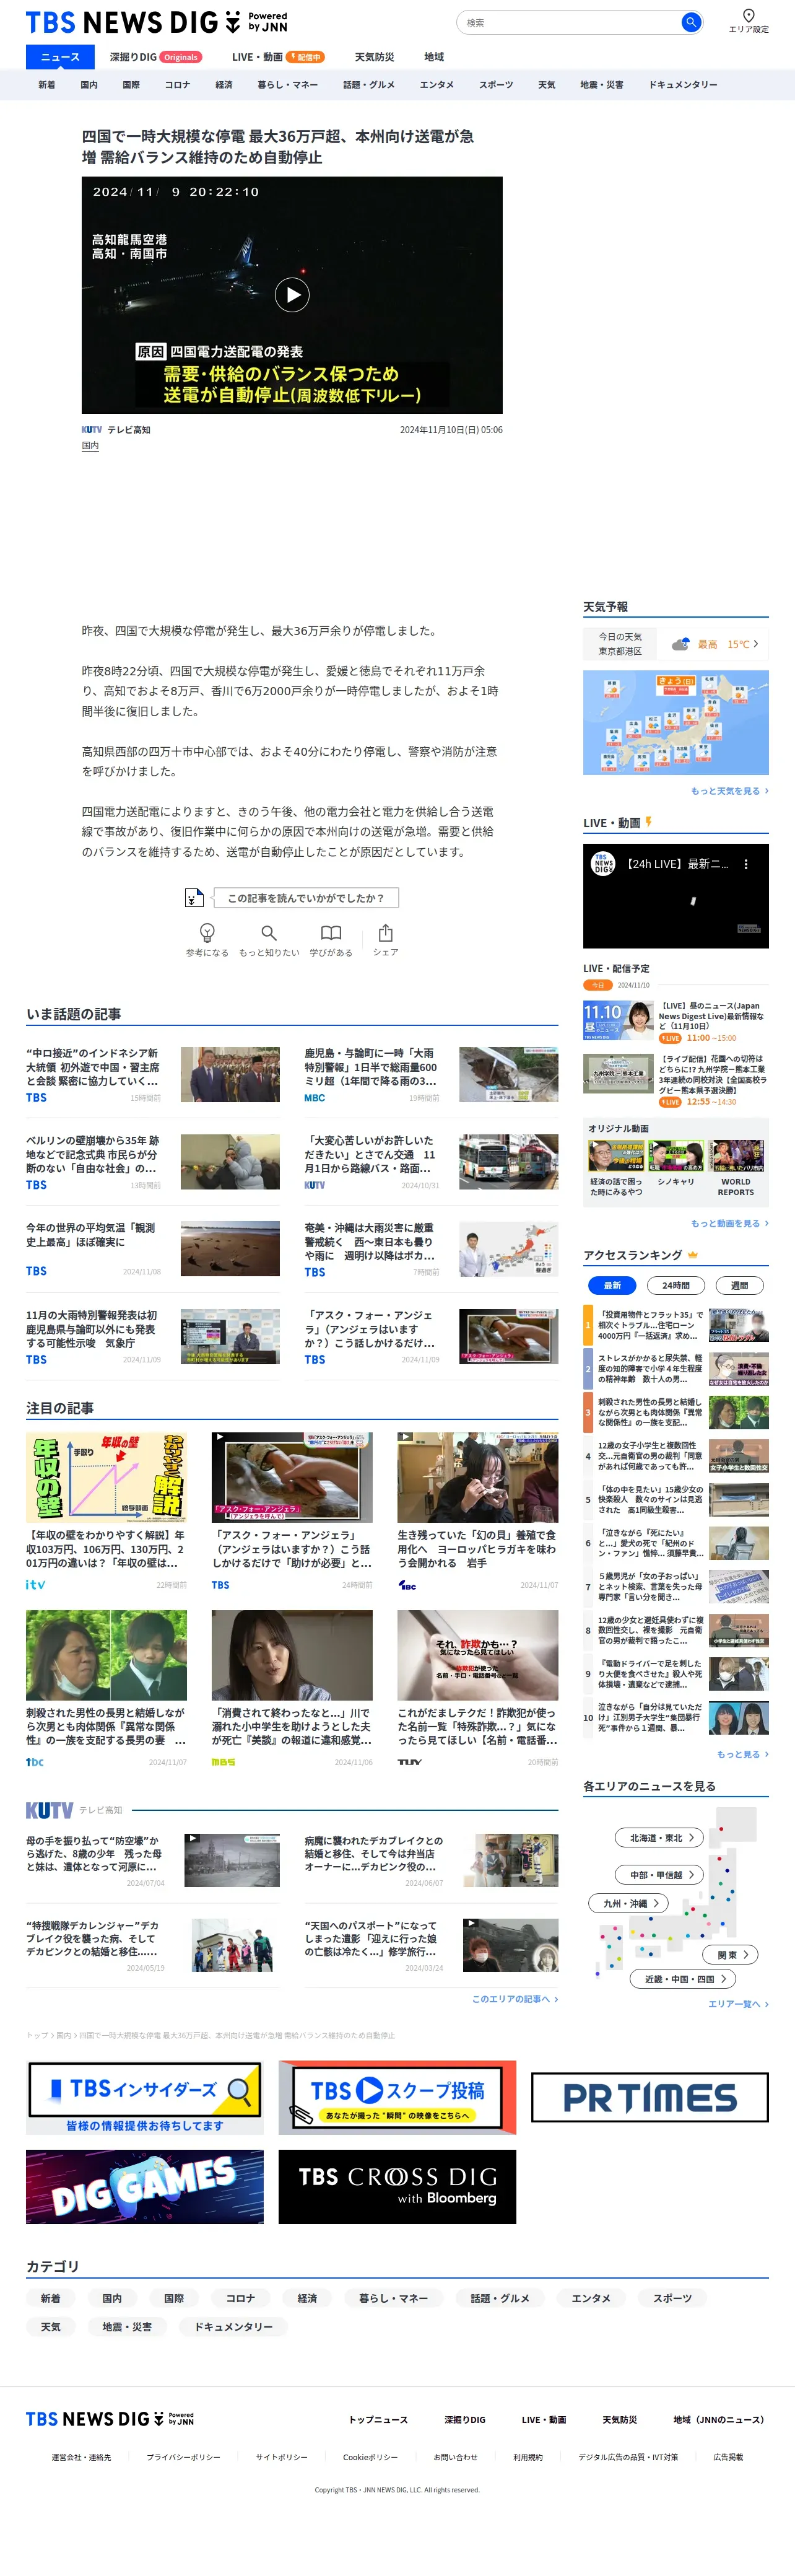The width and height of the screenshot is (795, 2576).
Task: Click the cloudy weather icon for 東京都港区
Action: [681, 644]
